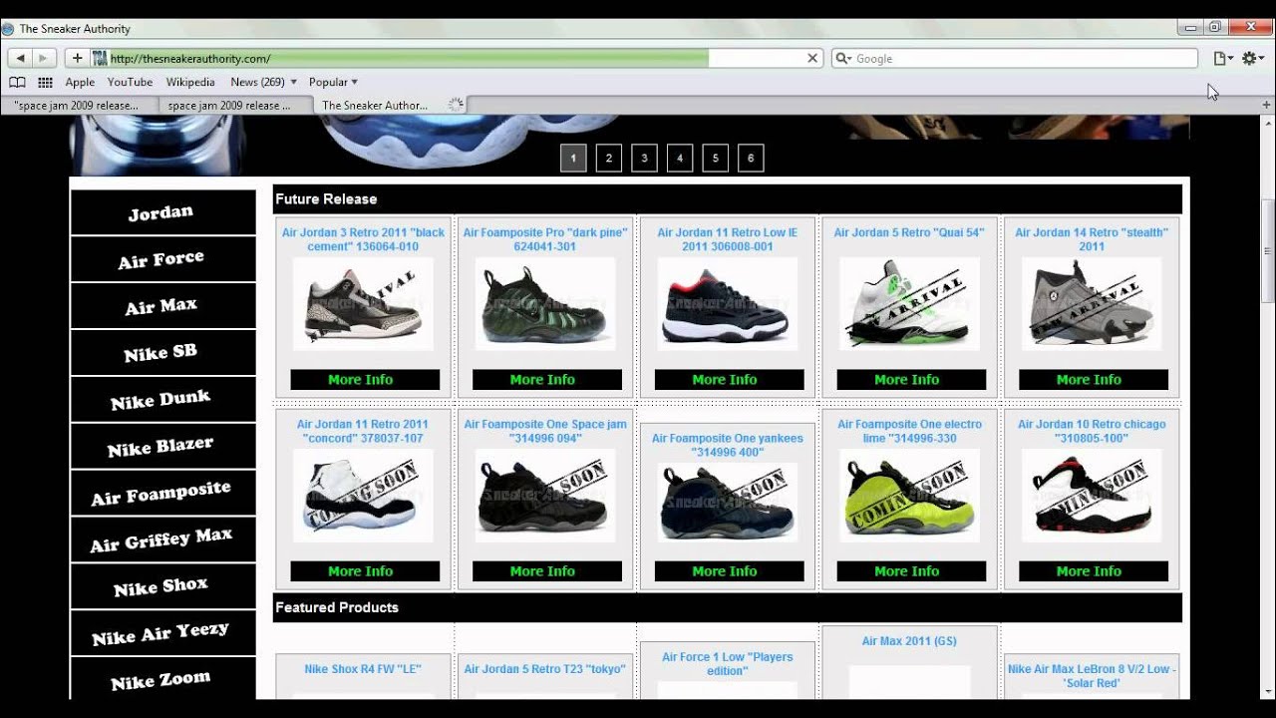Go to slideshow page 6
Image resolution: width=1276 pixels, height=718 pixels.
pos(751,158)
